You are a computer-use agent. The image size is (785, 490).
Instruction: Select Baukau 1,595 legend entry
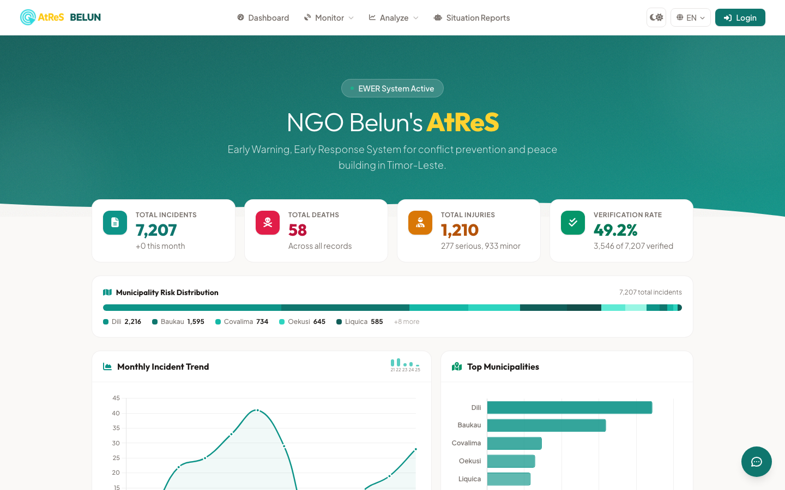tap(178, 322)
